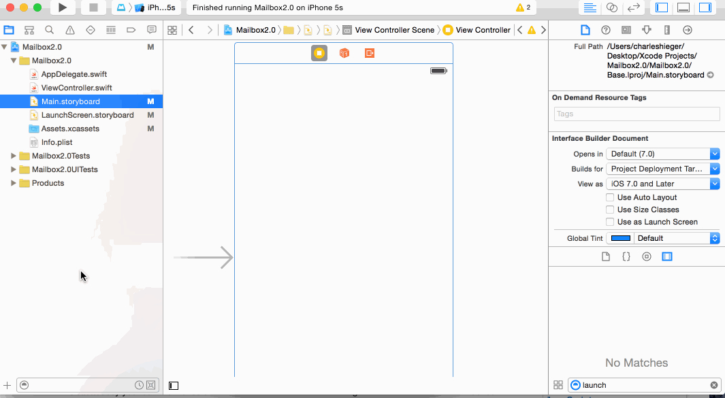
Task: Open ViewController.swift from the navigator
Action: coord(75,87)
